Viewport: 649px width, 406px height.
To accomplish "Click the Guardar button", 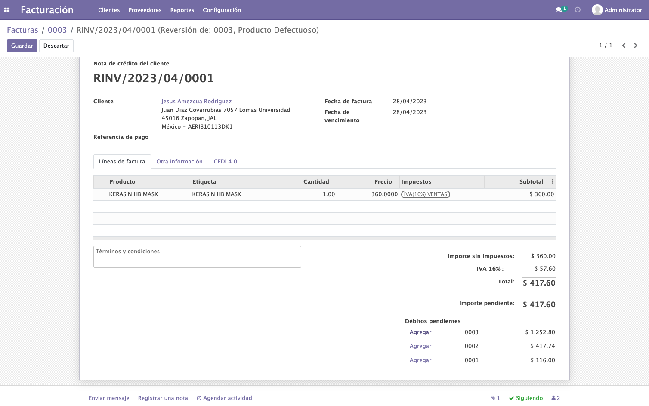I will 22,46.
